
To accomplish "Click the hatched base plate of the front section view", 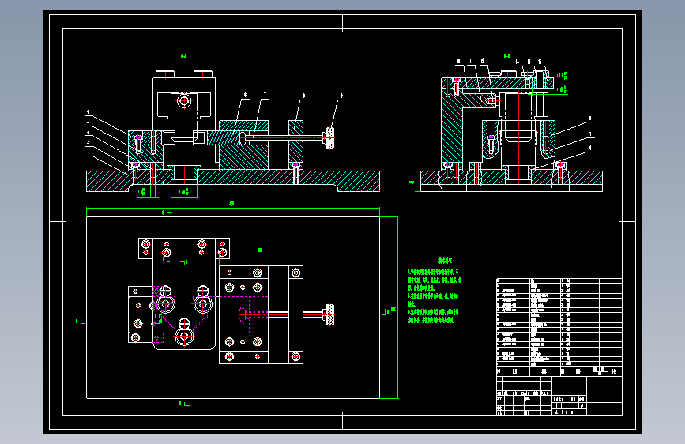I will click(x=233, y=181).
